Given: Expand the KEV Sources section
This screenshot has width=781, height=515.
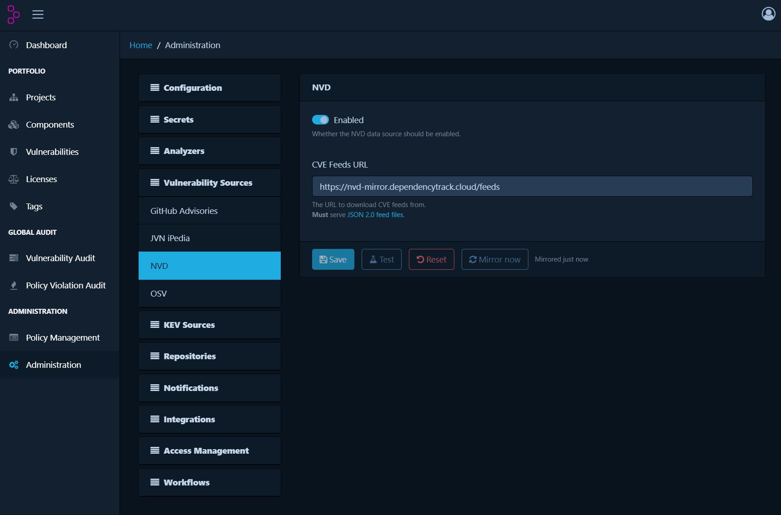Looking at the screenshot, I should 209,325.
